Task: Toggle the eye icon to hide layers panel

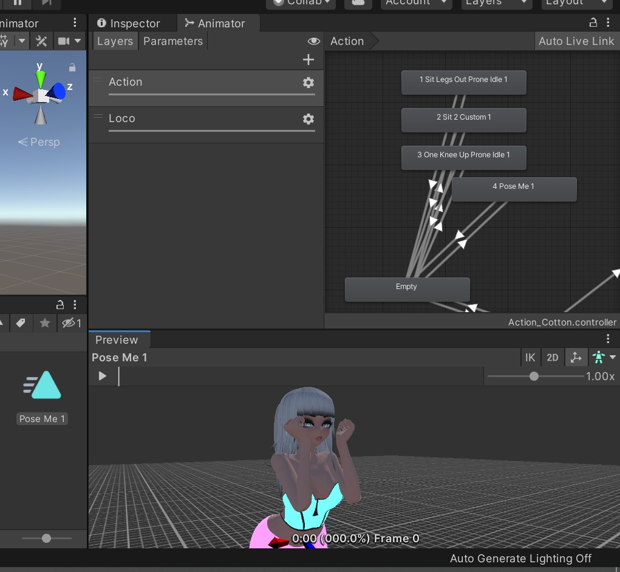Action: point(313,41)
